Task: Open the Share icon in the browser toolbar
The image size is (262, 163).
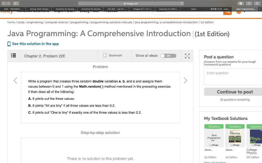Action: (x=248, y=3)
